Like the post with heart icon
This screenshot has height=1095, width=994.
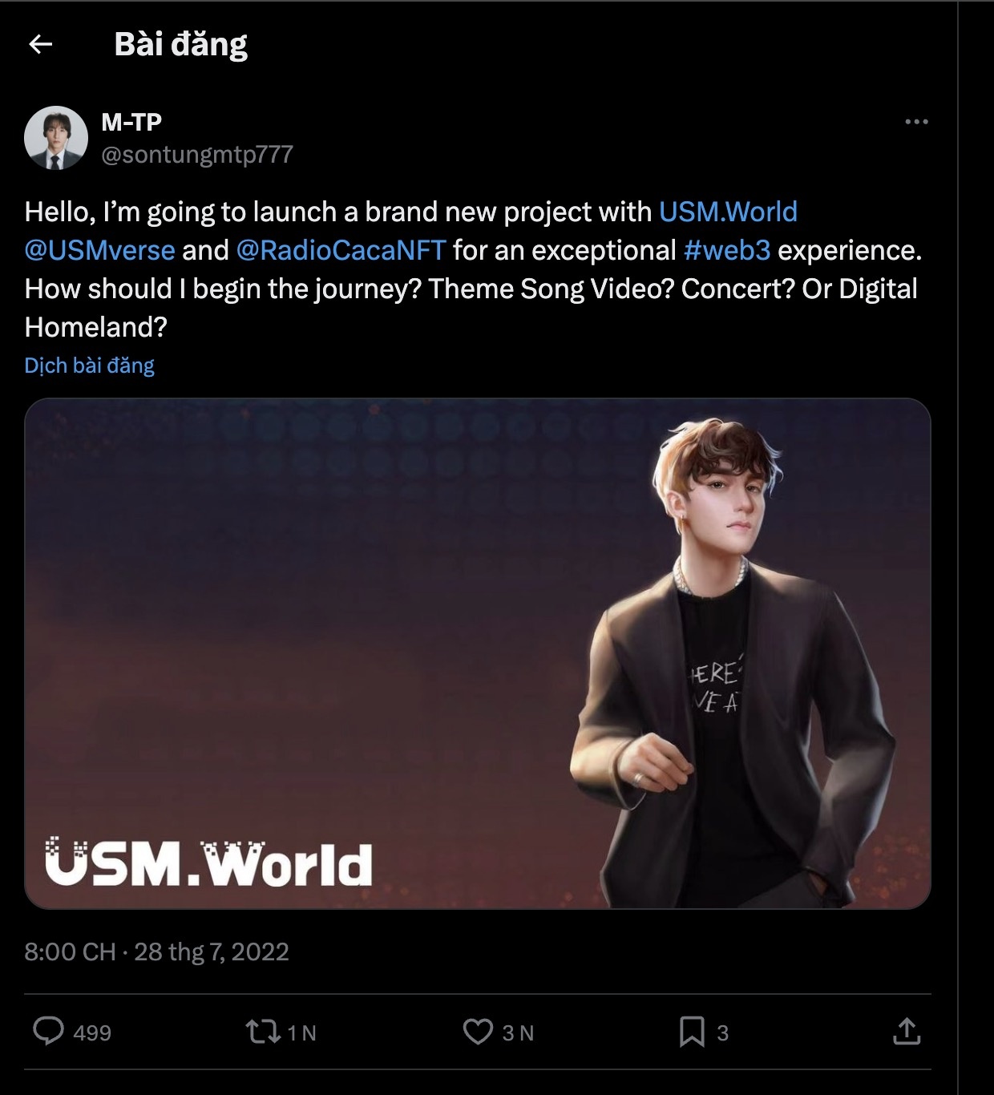tap(478, 1032)
